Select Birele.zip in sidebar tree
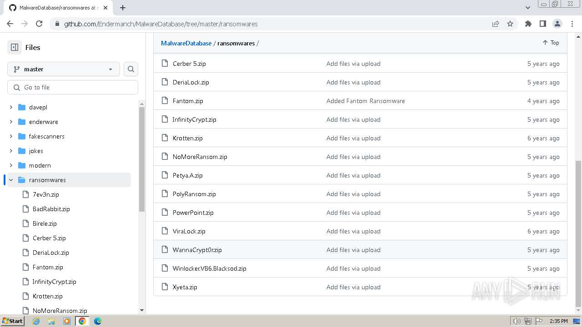The image size is (582, 327). 45,223
